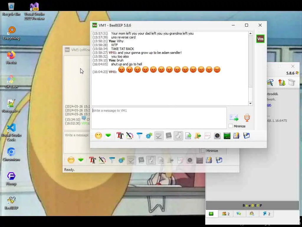This screenshot has height=227, width=302.
Task: Click the green screen icon in VM1 toolbar
Action: pyautogui.click(x=227, y=136)
